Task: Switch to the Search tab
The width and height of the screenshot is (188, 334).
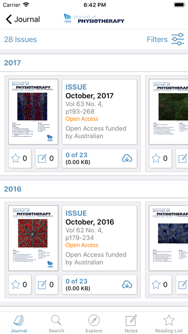Action: [56, 324]
